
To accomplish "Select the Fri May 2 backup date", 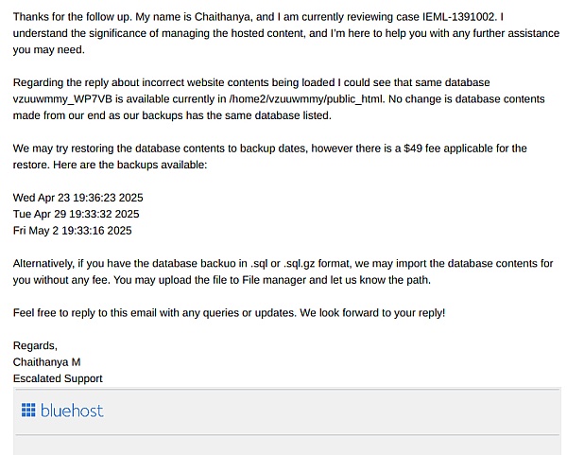I will (x=72, y=230).
